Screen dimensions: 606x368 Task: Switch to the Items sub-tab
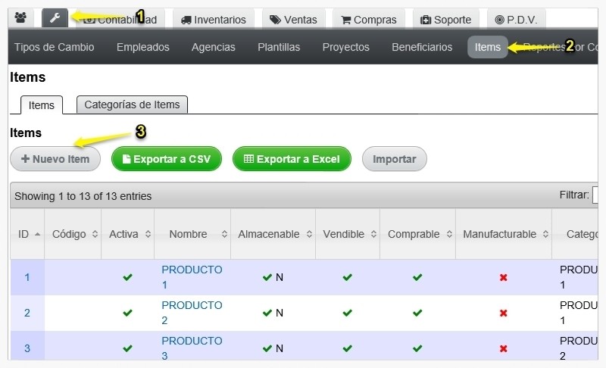click(x=42, y=105)
